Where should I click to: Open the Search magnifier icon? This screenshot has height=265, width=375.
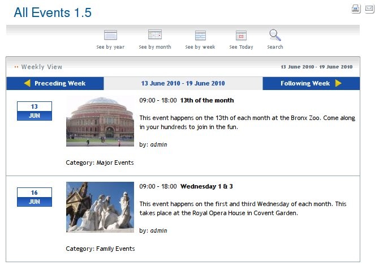coord(275,35)
